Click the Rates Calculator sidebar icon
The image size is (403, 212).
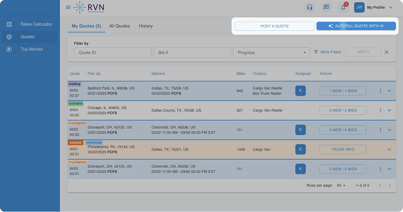pos(9,24)
